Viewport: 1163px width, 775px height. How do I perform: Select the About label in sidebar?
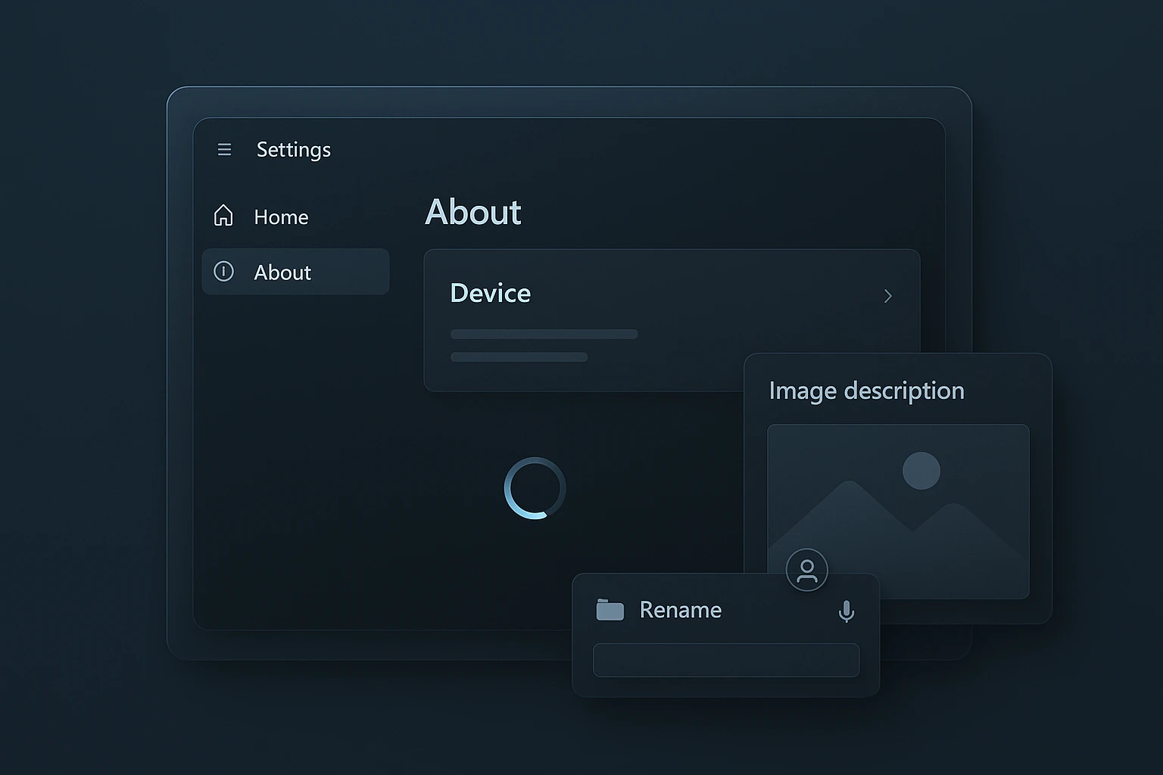pyautogui.click(x=282, y=272)
